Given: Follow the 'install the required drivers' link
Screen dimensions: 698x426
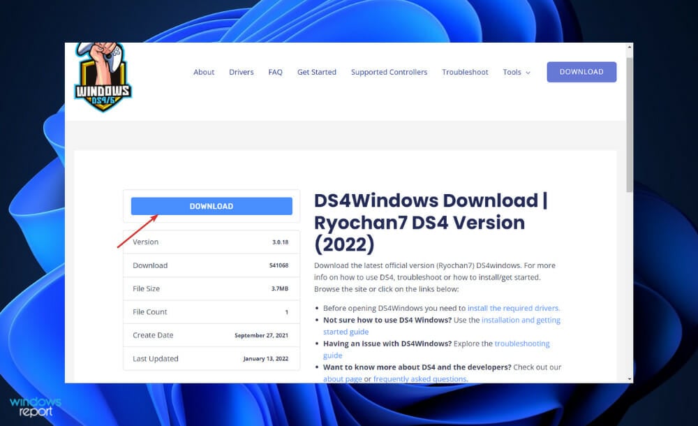Looking at the screenshot, I should (x=514, y=308).
